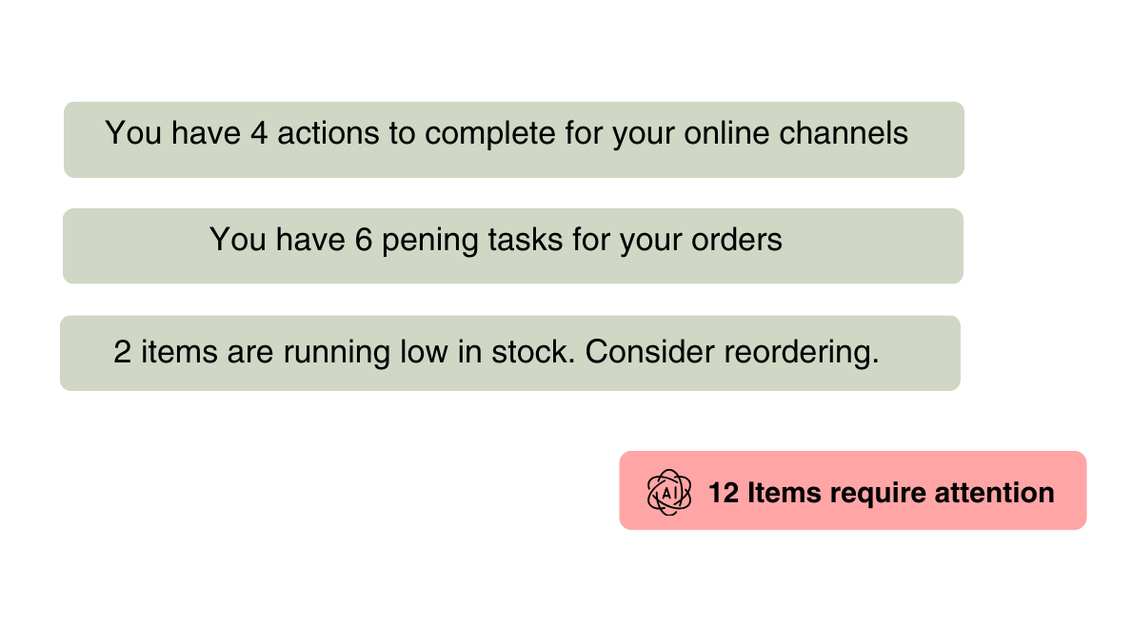
Task: Click the "running low in stock" text
Action: [429, 352]
